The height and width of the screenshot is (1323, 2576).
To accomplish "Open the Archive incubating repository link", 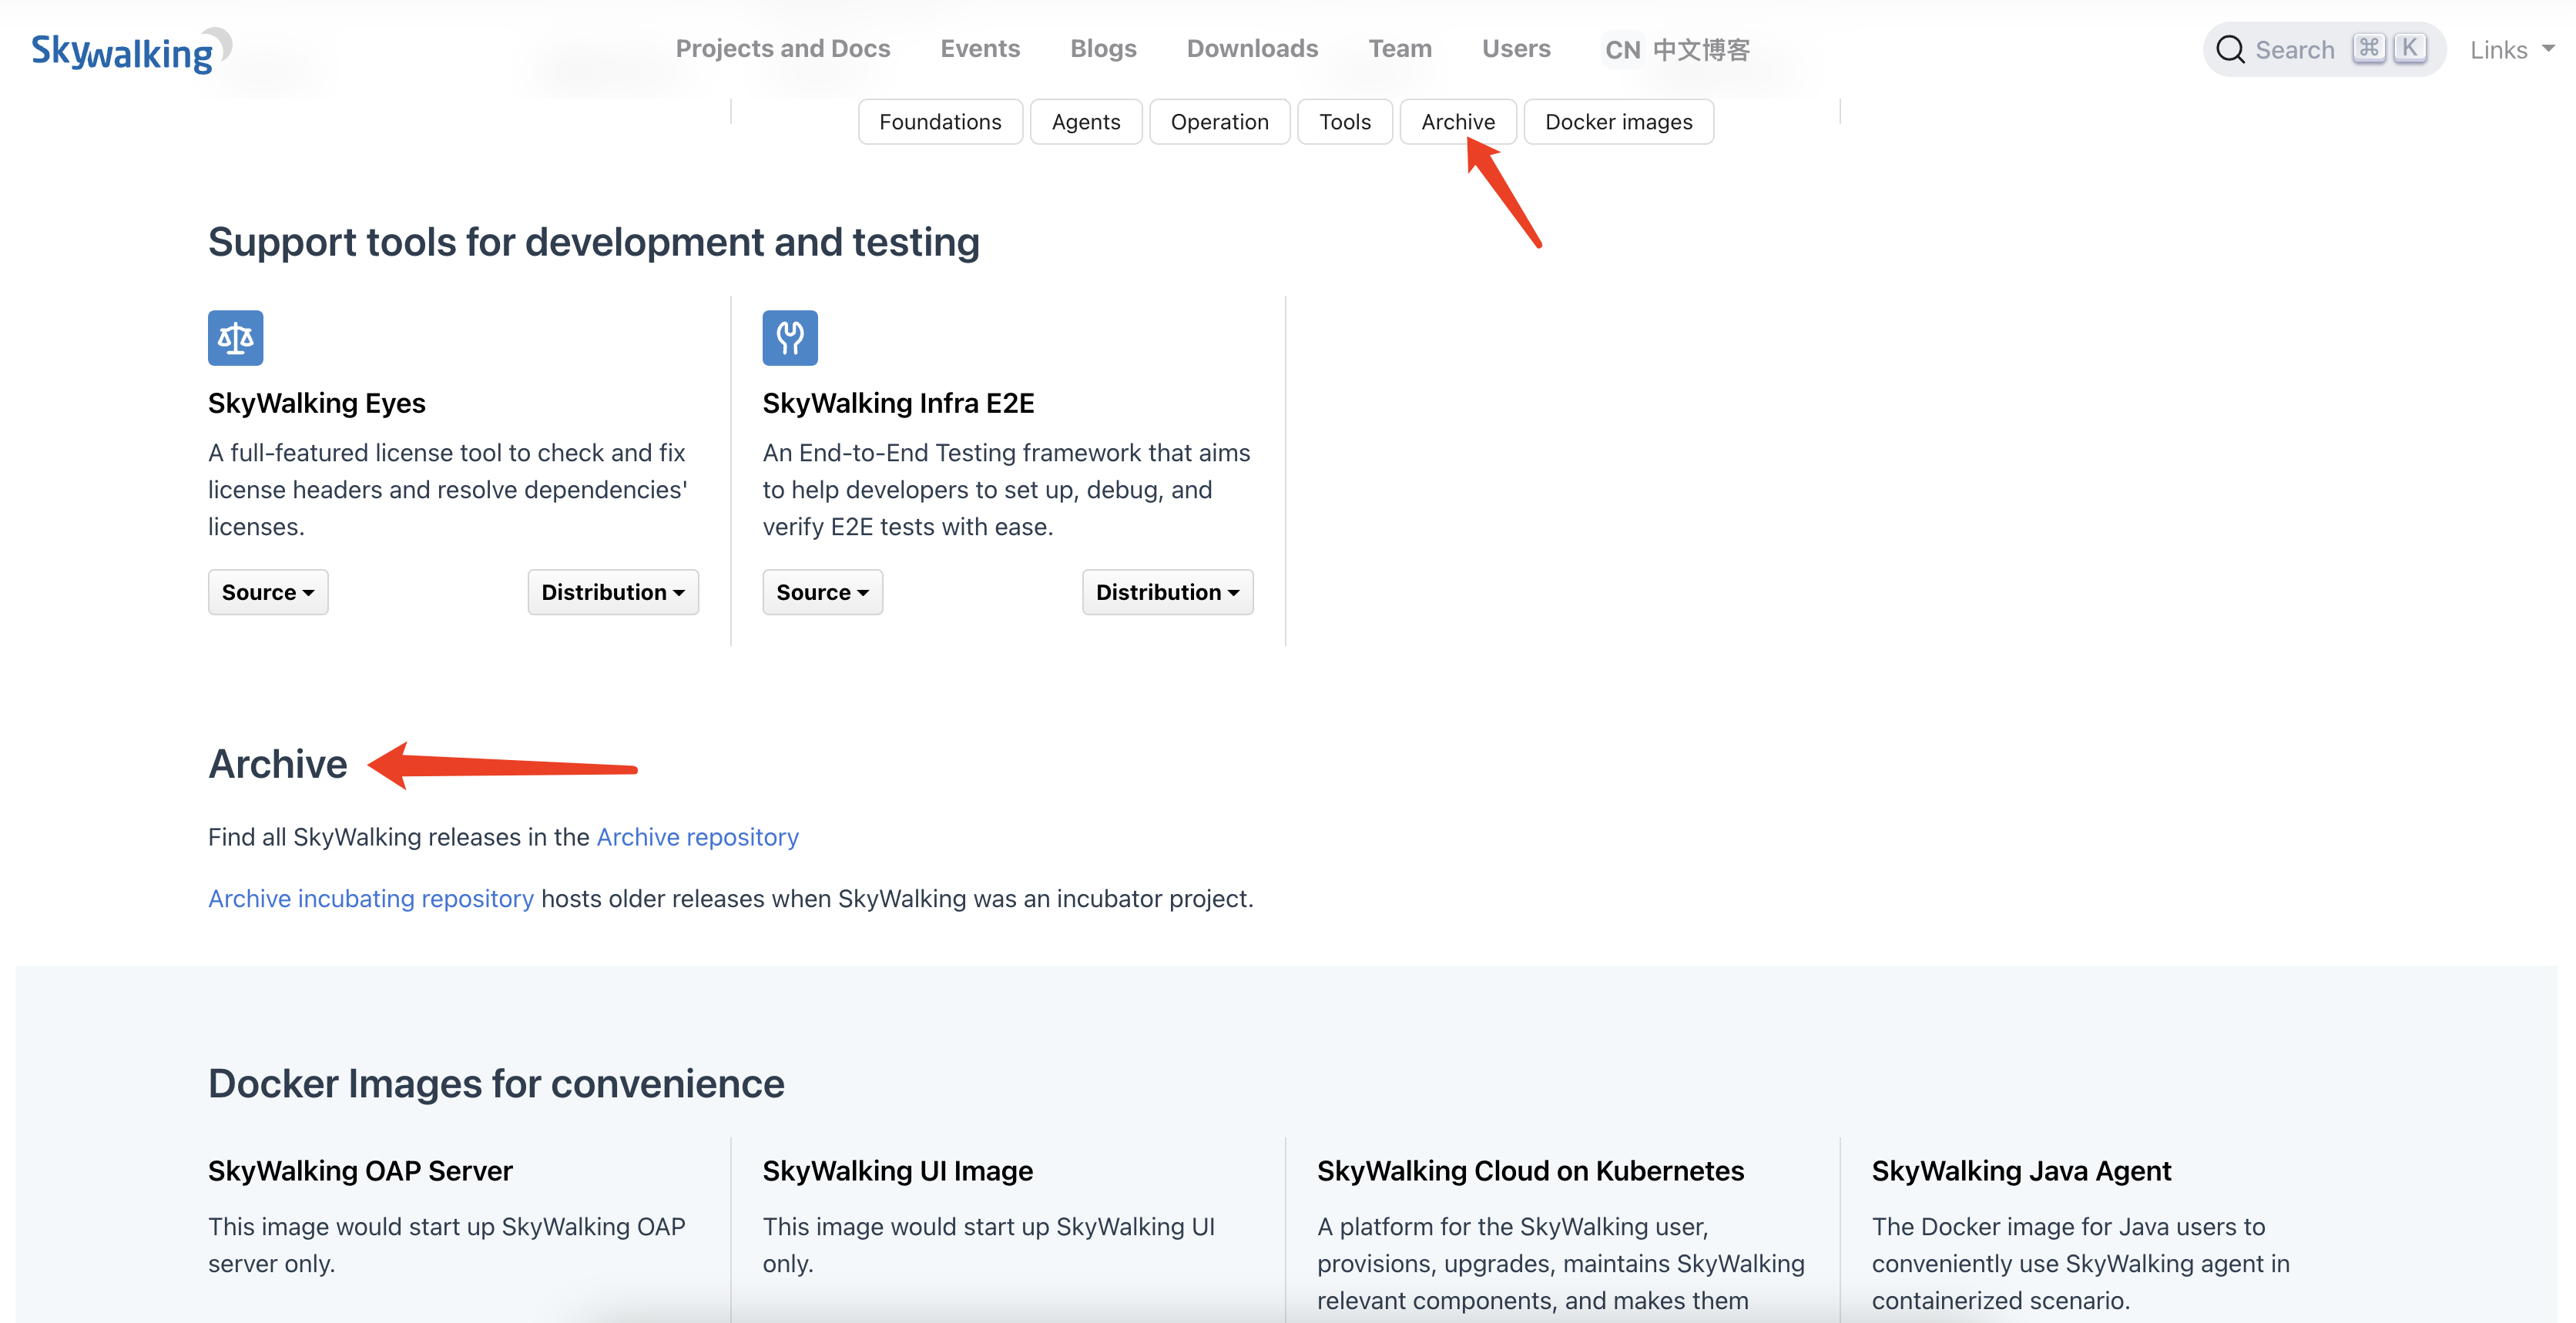I will tap(371, 899).
